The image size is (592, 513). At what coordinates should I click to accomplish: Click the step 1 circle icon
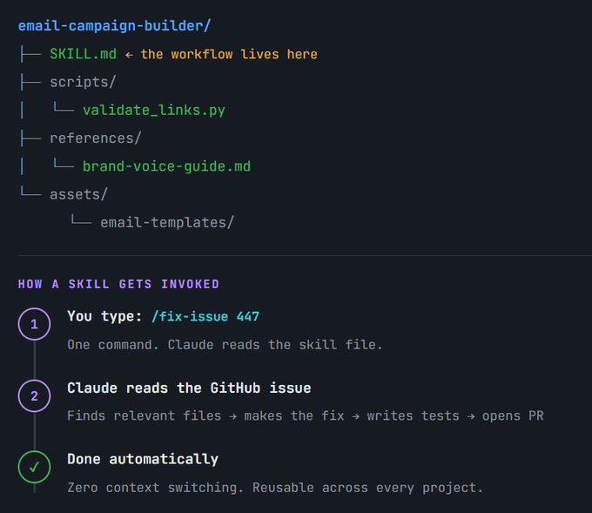click(34, 324)
